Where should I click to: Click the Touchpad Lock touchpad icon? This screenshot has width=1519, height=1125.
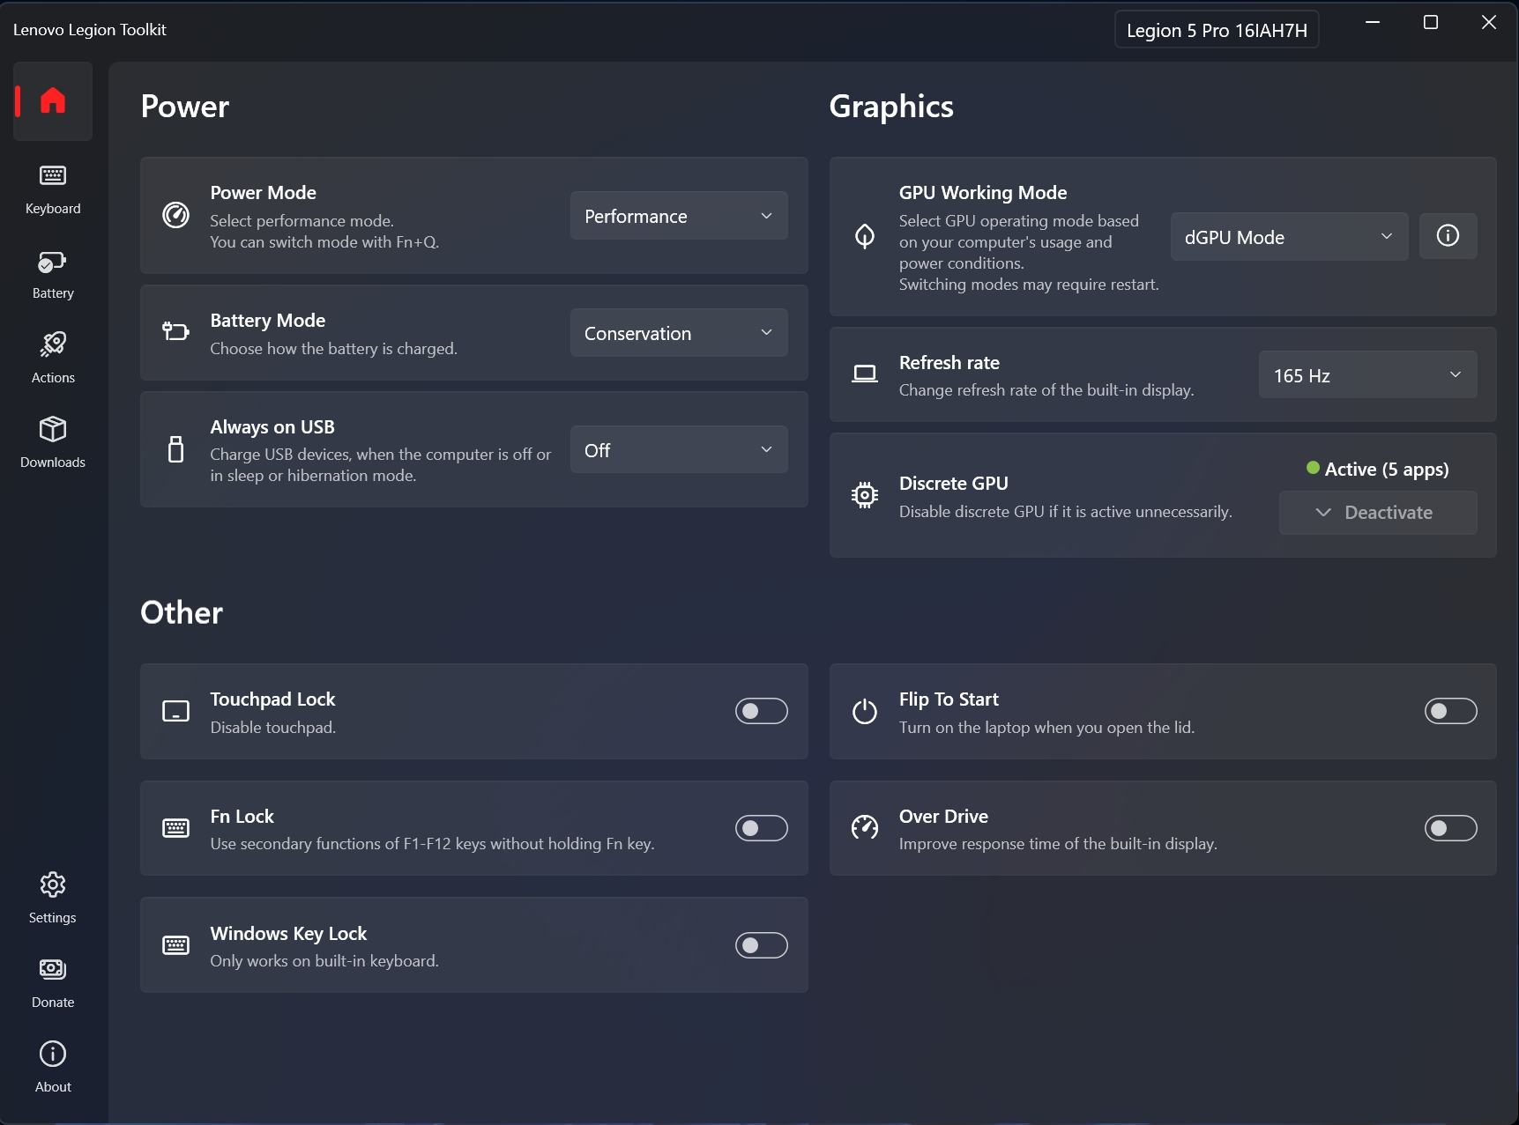click(x=175, y=711)
